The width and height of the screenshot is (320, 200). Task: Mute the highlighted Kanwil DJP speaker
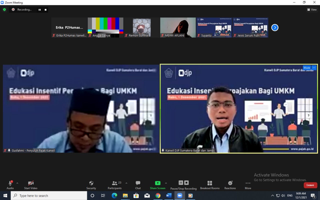point(307,68)
